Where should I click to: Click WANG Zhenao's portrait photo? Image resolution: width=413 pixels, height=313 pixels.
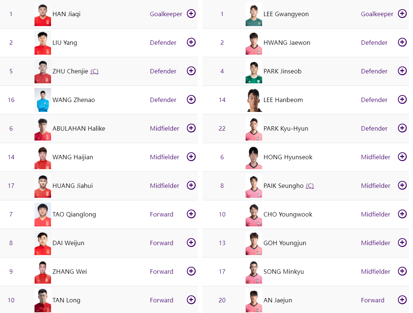click(x=43, y=99)
